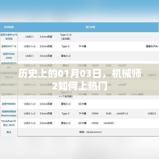Select the "雷神五代新911" row label

point(9,85)
